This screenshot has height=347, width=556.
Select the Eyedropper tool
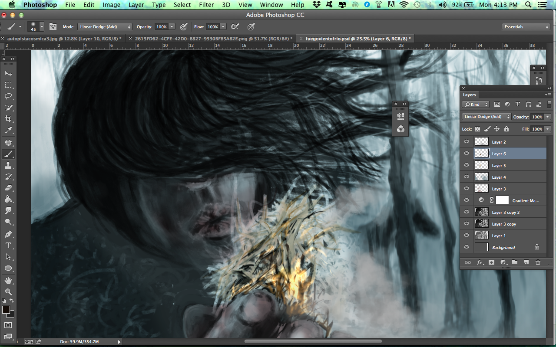pyautogui.click(x=8, y=130)
